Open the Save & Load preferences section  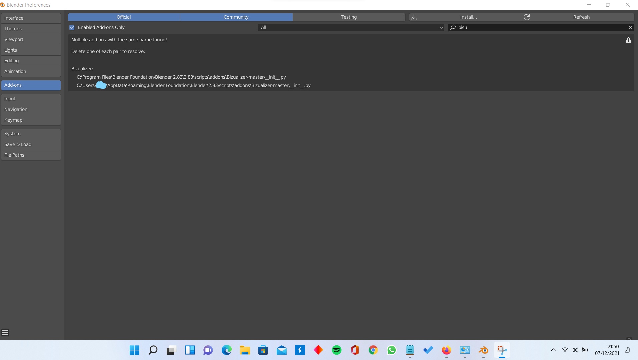[31, 144]
